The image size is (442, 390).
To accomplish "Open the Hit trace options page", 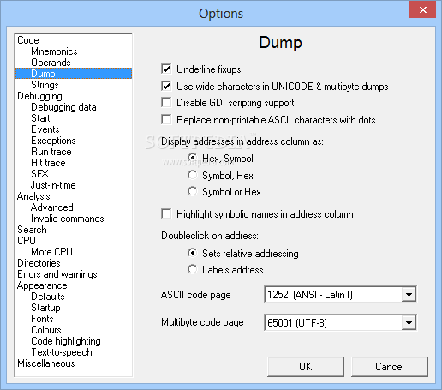I will click(48, 163).
